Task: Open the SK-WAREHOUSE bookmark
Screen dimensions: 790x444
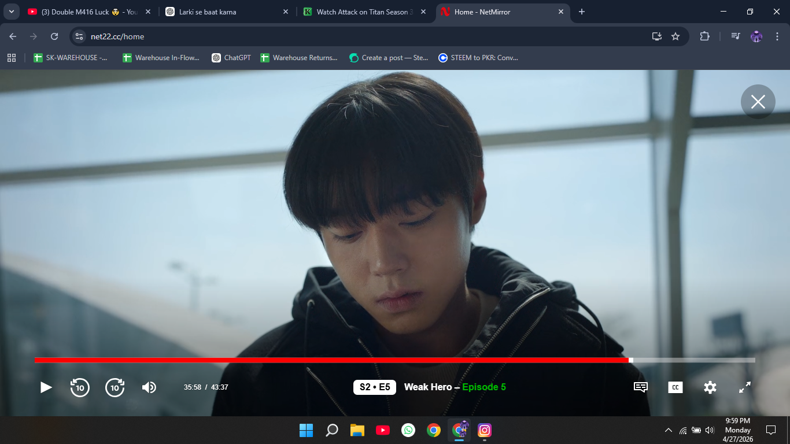Action: click(x=71, y=58)
